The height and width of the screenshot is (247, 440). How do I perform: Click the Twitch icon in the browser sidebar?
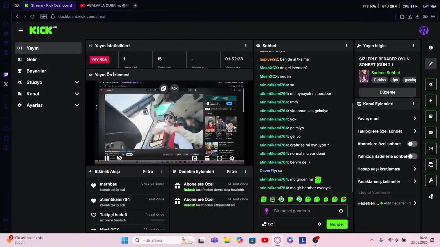point(6,75)
